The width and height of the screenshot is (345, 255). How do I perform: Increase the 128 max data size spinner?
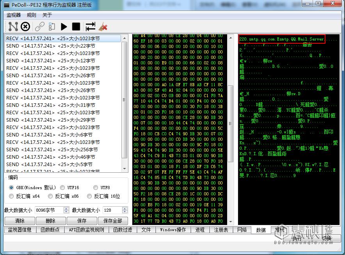125,209
